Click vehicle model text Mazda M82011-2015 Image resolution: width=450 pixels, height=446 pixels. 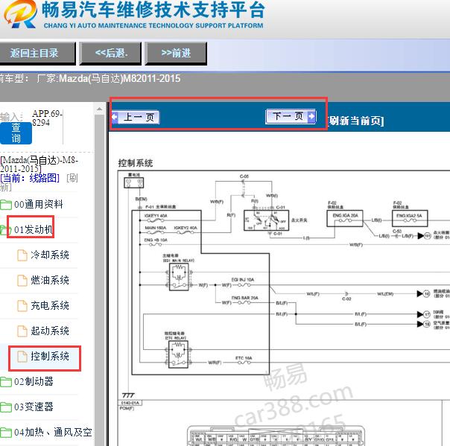(120, 78)
